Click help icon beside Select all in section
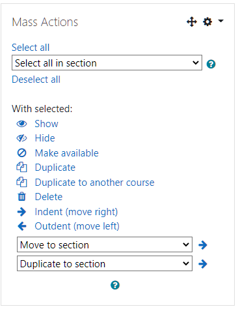 pyautogui.click(x=211, y=64)
